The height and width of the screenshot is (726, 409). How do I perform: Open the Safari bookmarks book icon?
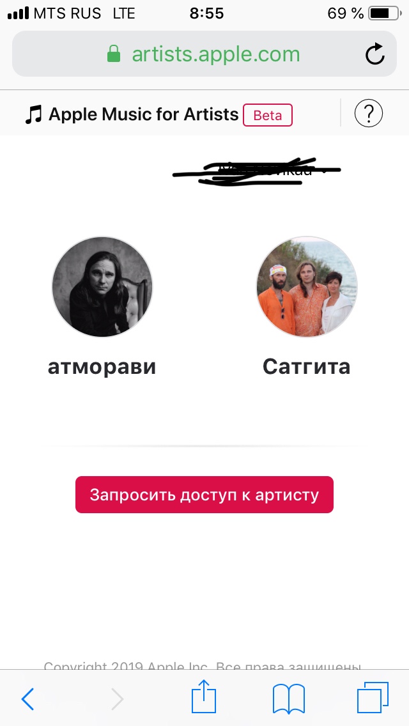289,699
